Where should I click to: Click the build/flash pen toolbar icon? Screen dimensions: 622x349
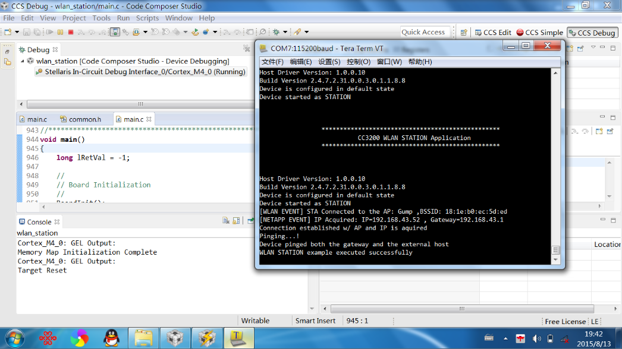pyautogui.click(x=297, y=31)
